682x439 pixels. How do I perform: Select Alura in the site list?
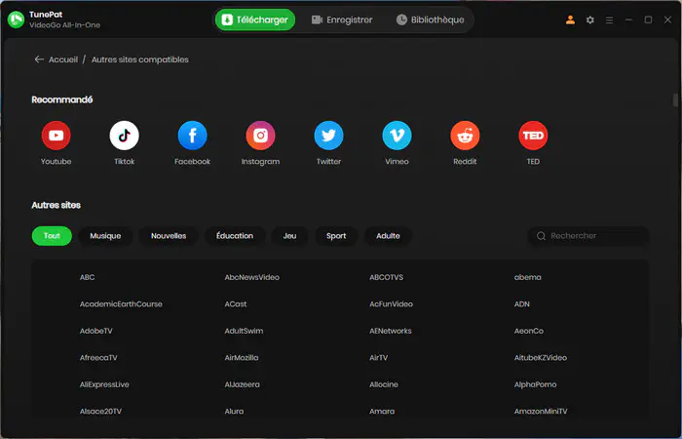click(234, 412)
